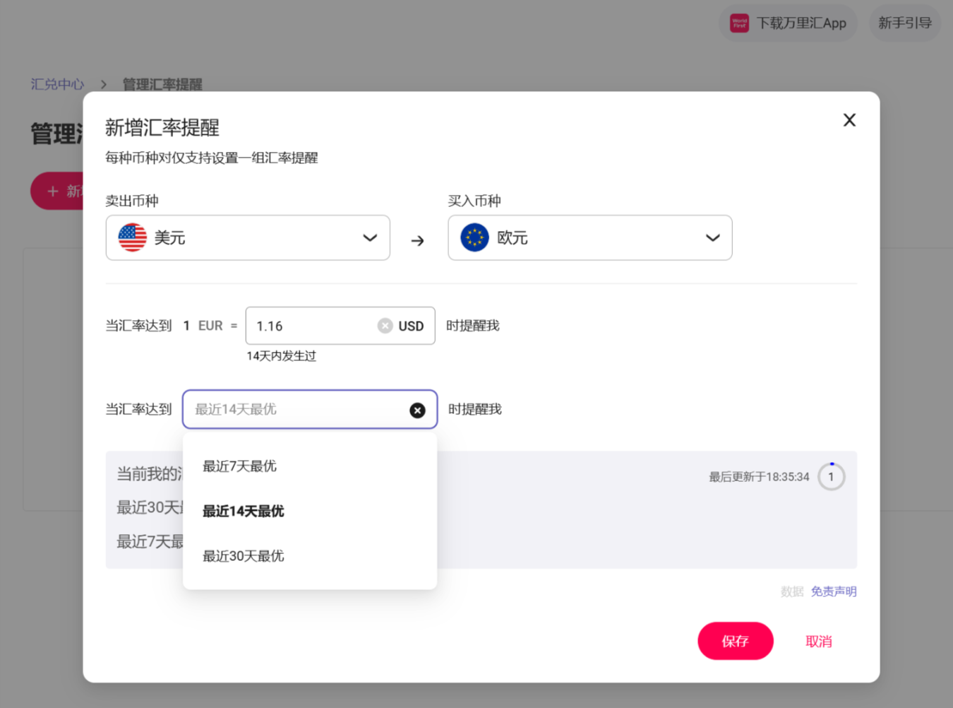This screenshot has height=708, width=953.
Task: Open the 买入币种 欧元 dropdown
Action: coord(590,237)
